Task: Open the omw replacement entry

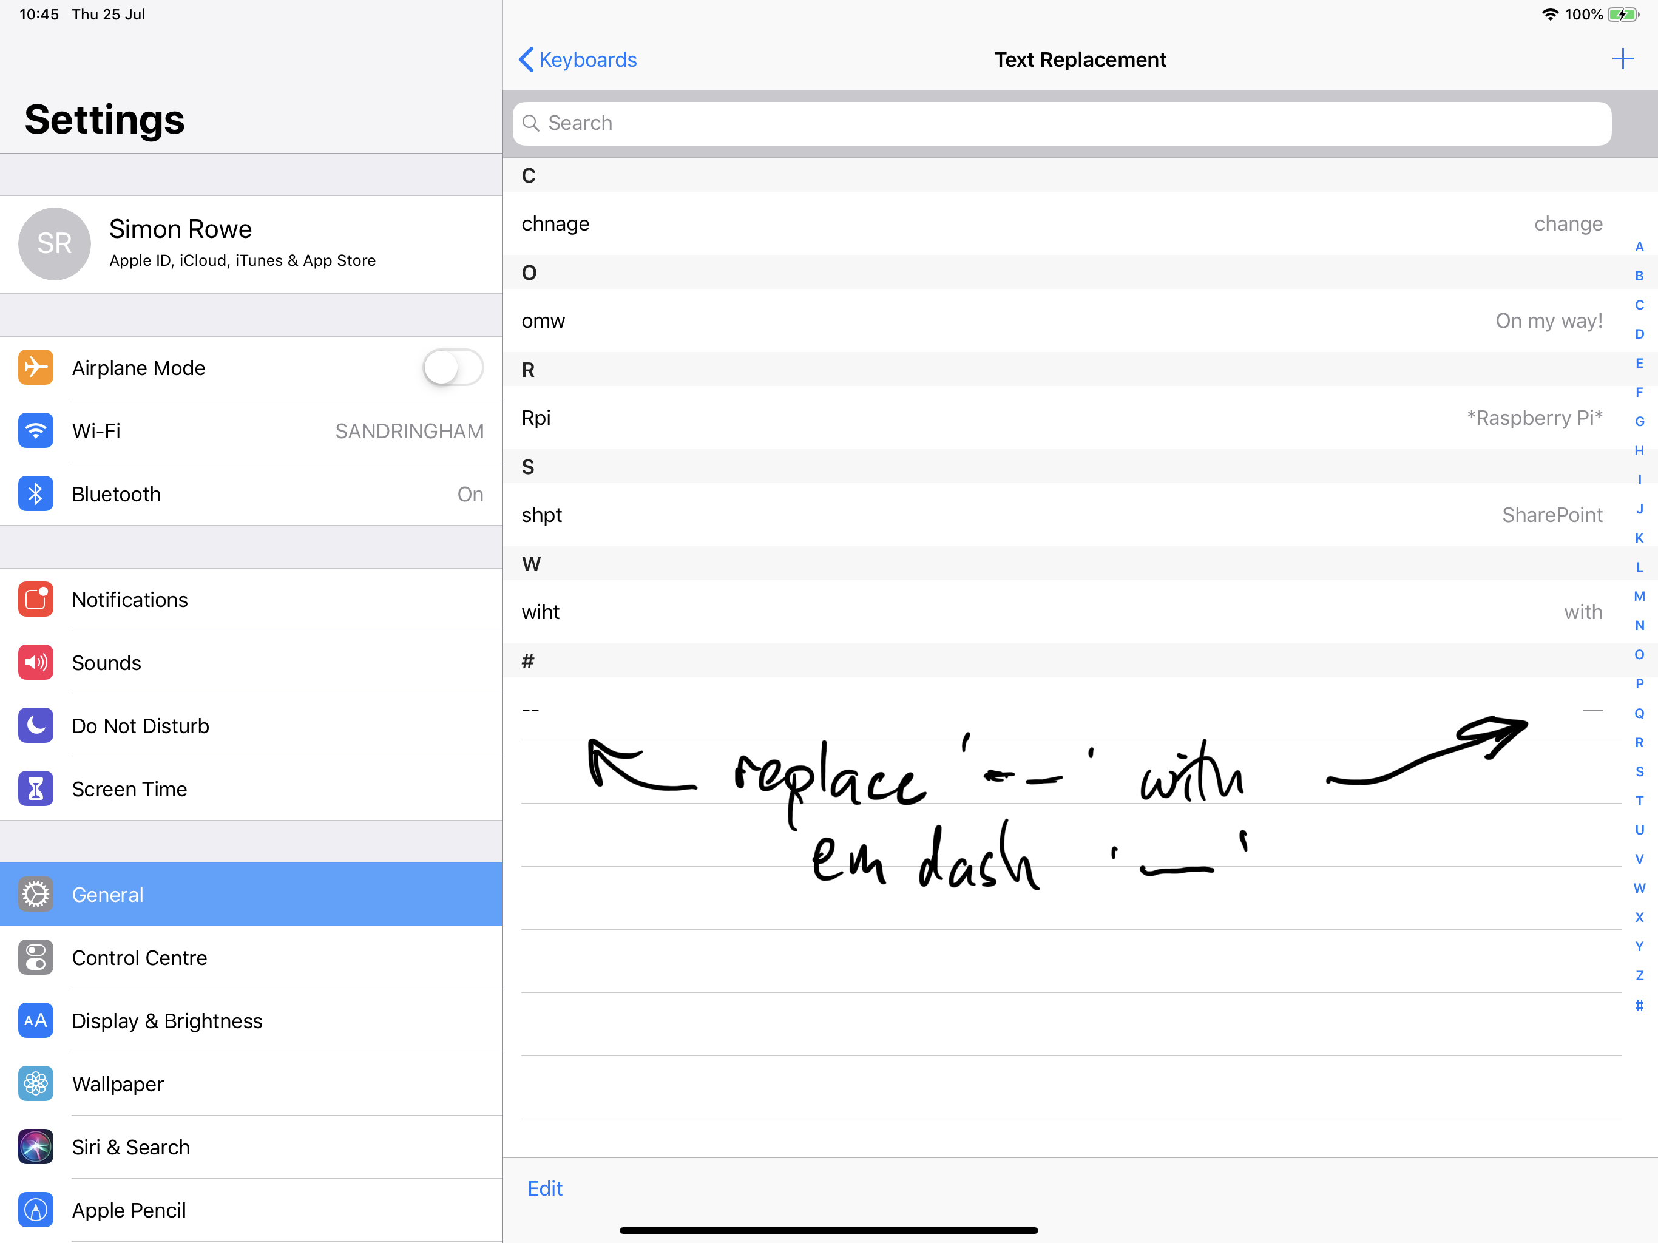Action: [1062, 321]
